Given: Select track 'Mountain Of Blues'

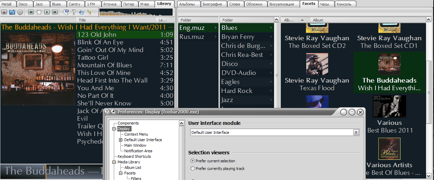Looking at the screenshot, I should [125, 65].
